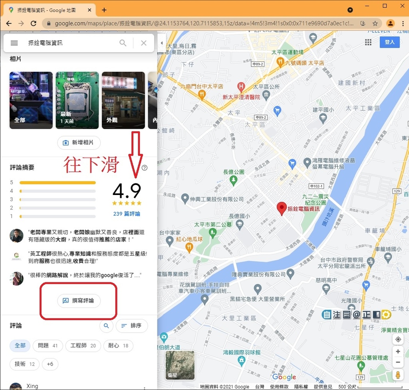Click the tab search dropdown arrow in Chrome
Viewport: 409px width, 390px height.
pyautogui.click(x=350, y=10)
